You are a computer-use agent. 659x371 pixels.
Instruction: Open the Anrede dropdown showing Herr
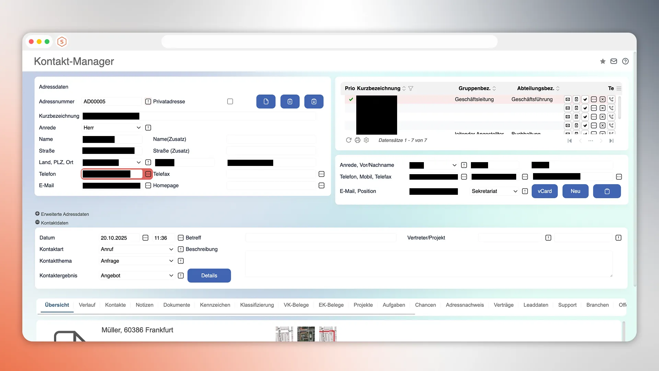tap(112, 127)
